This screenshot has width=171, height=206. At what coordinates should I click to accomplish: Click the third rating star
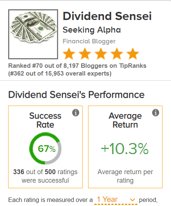[x=101, y=54]
